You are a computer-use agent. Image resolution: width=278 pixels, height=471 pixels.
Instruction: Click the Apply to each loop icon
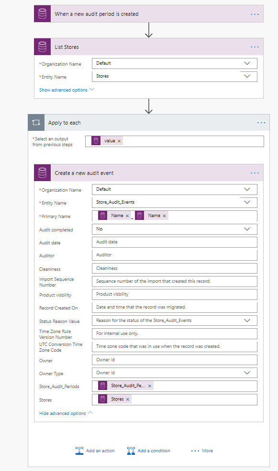[36, 122]
